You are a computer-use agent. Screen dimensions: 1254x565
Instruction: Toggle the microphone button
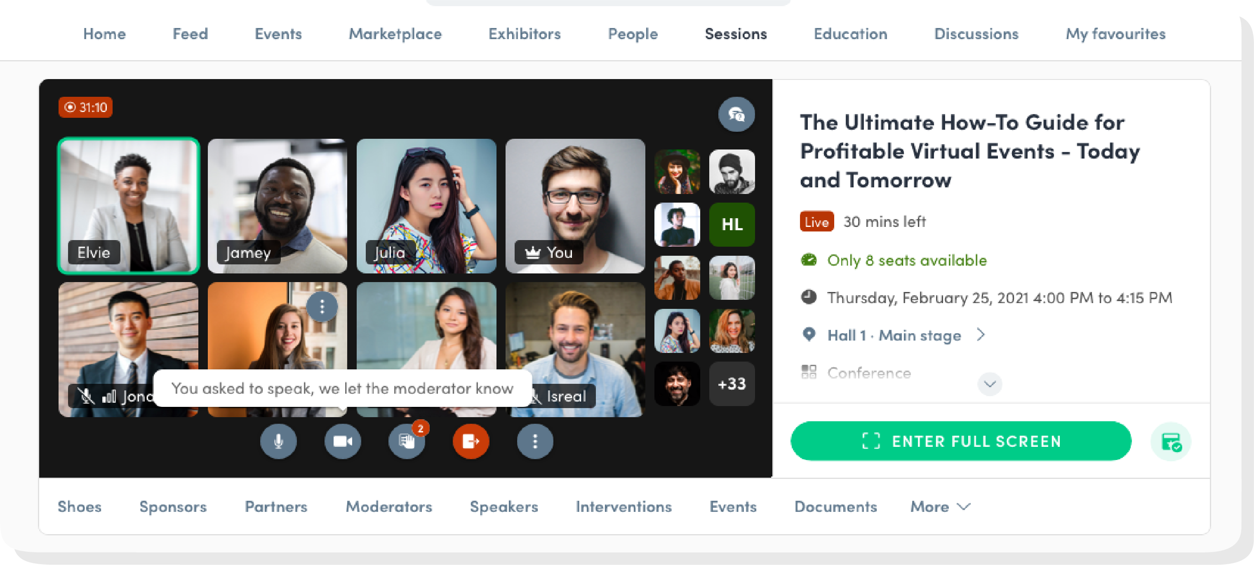(x=278, y=441)
